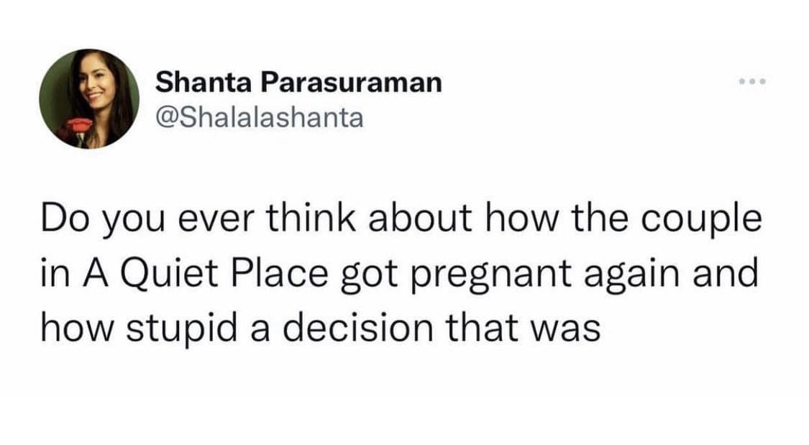Open the Shanta Parasuraman display name link

(298, 83)
